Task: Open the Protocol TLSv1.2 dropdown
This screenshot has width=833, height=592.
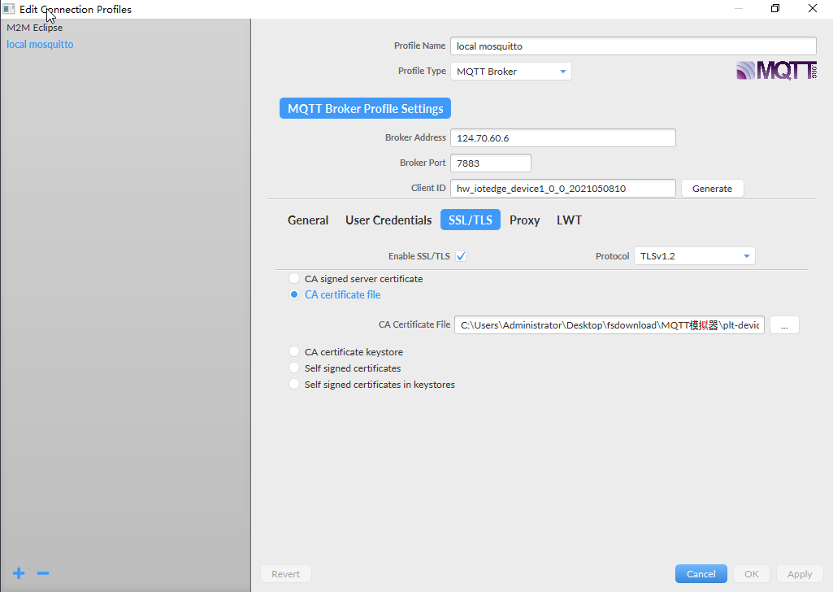Action: 694,256
